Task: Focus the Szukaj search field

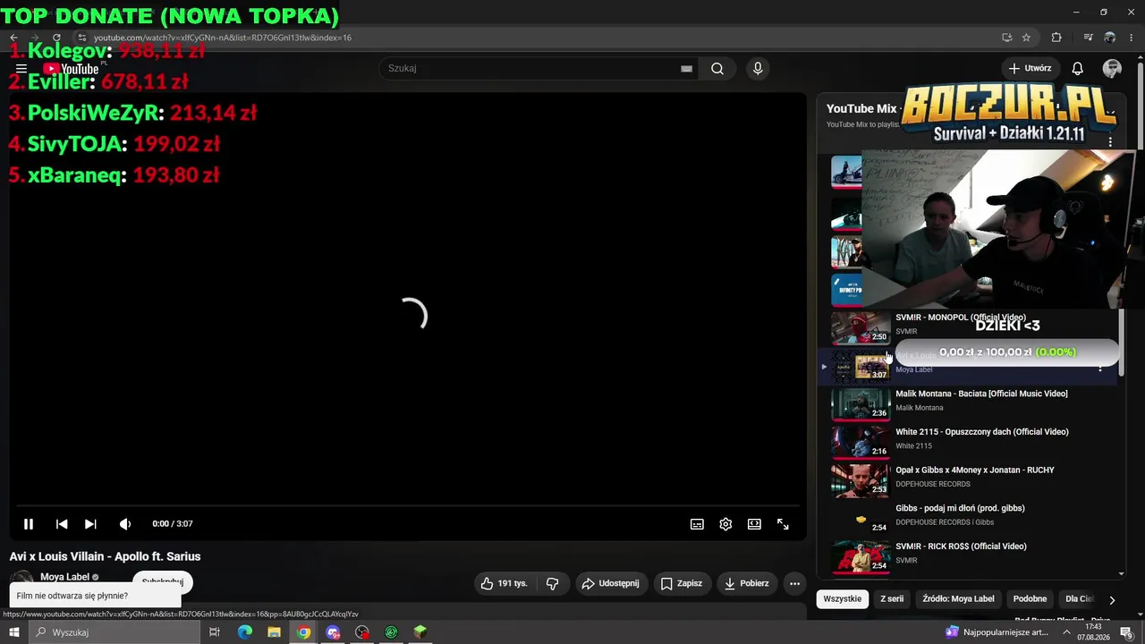Action: [x=531, y=68]
